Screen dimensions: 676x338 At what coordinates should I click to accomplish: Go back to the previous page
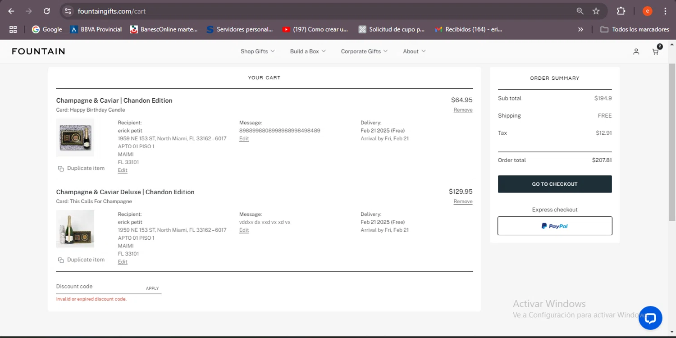[x=11, y=11]
